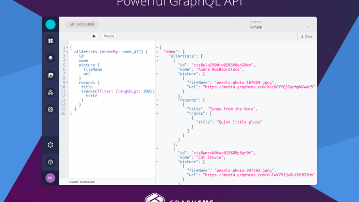Click "allArtists" in the query editor
The image size is (359, 202).
point(86,52)
